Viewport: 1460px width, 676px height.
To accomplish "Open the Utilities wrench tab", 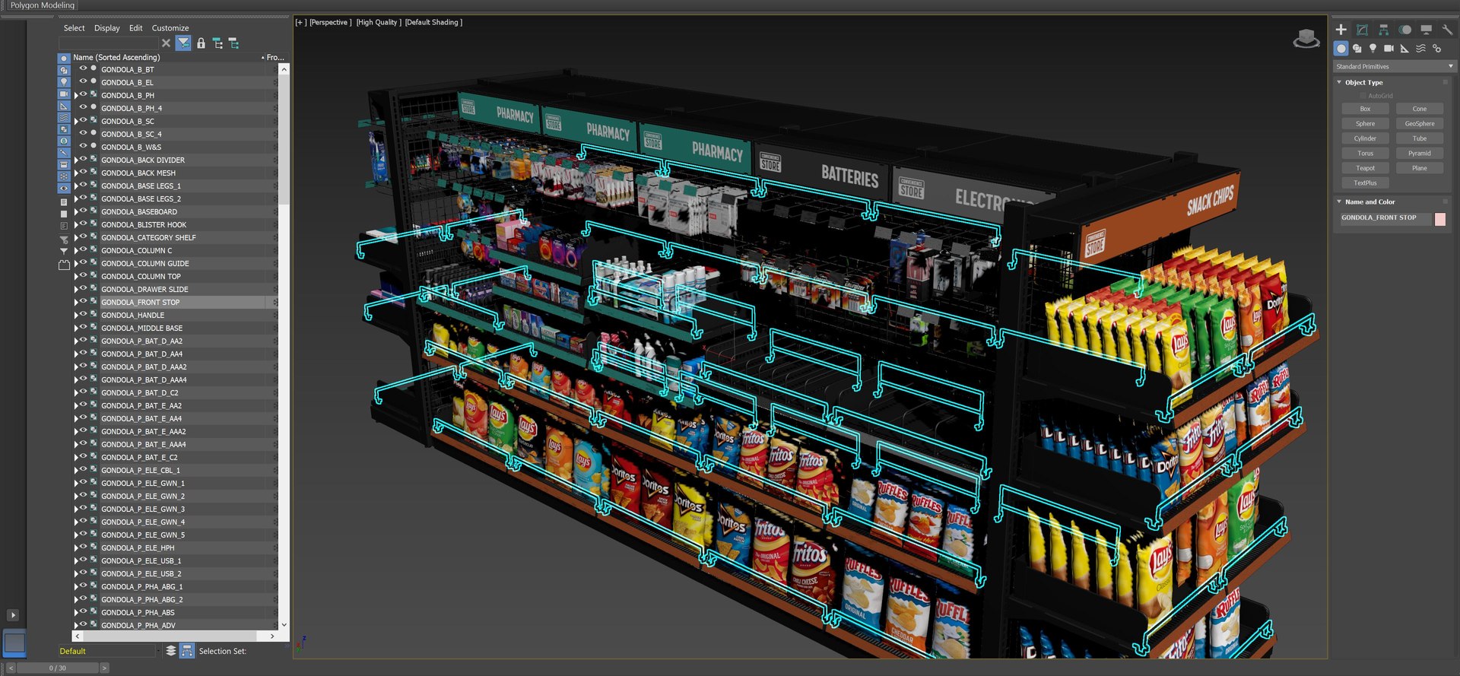I will coord(1447,30).
